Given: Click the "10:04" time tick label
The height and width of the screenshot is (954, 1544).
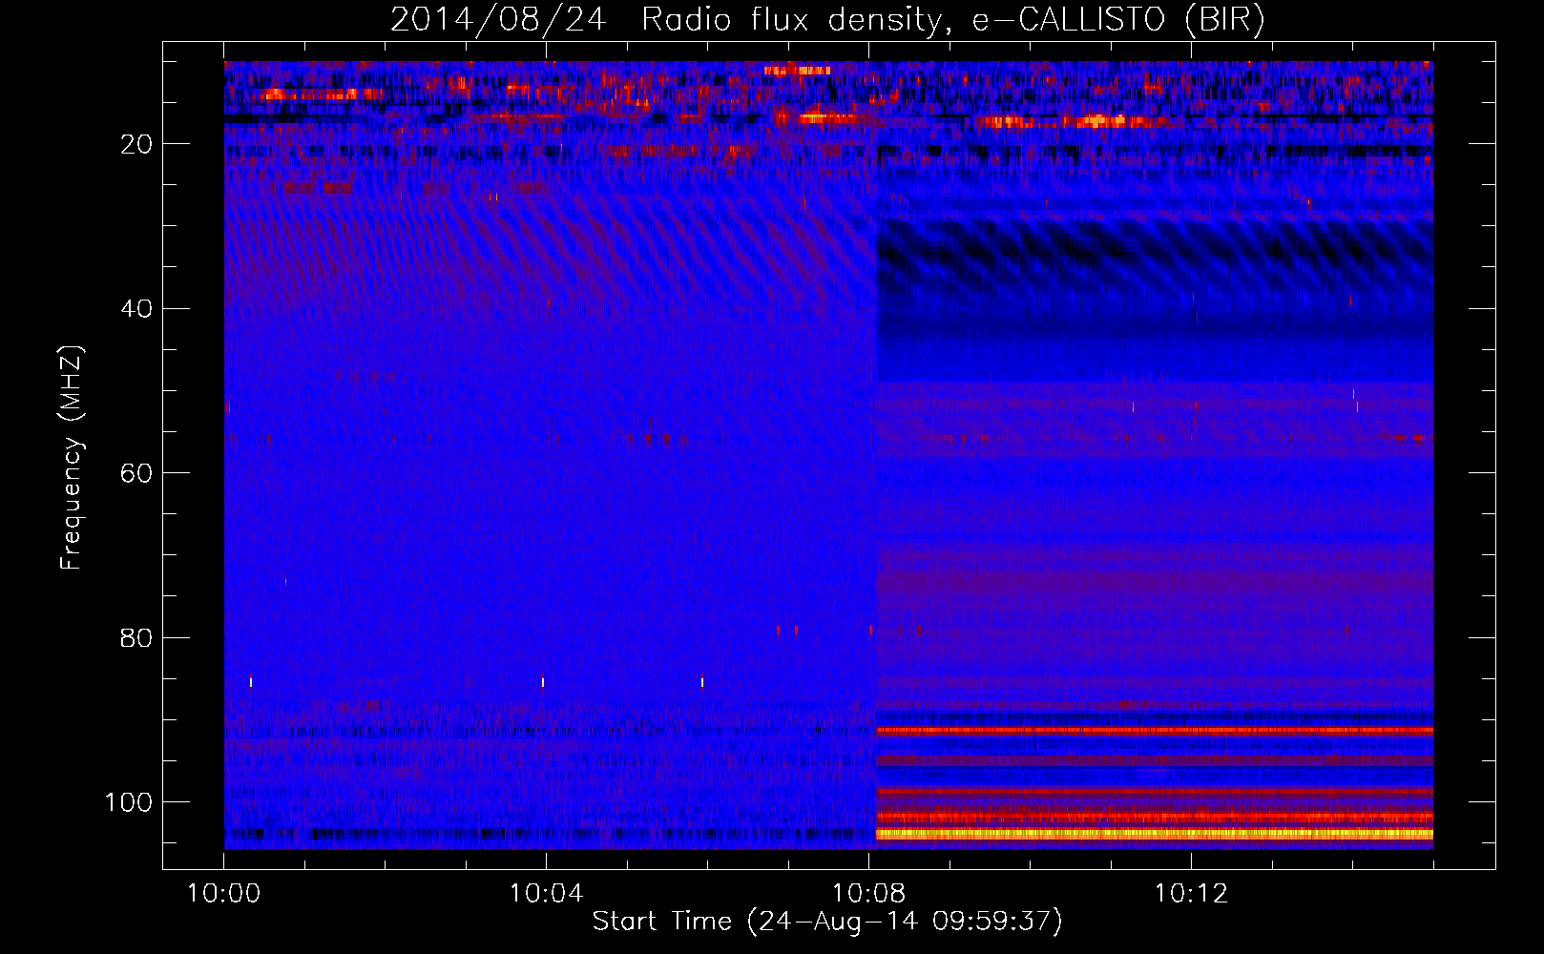Looking at the screenshot, I should coord(546,894).
